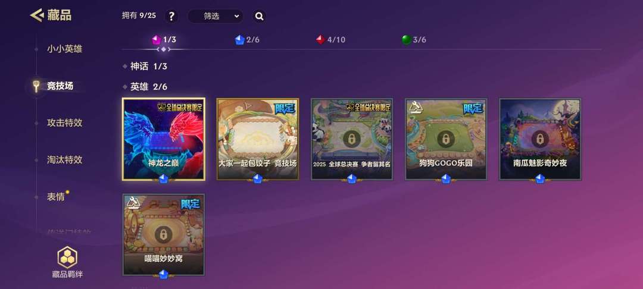View the locked 狗狗GOGO乐园 arena
The width and height of the screenshot is (643, 289).
[x=446, y=139]
